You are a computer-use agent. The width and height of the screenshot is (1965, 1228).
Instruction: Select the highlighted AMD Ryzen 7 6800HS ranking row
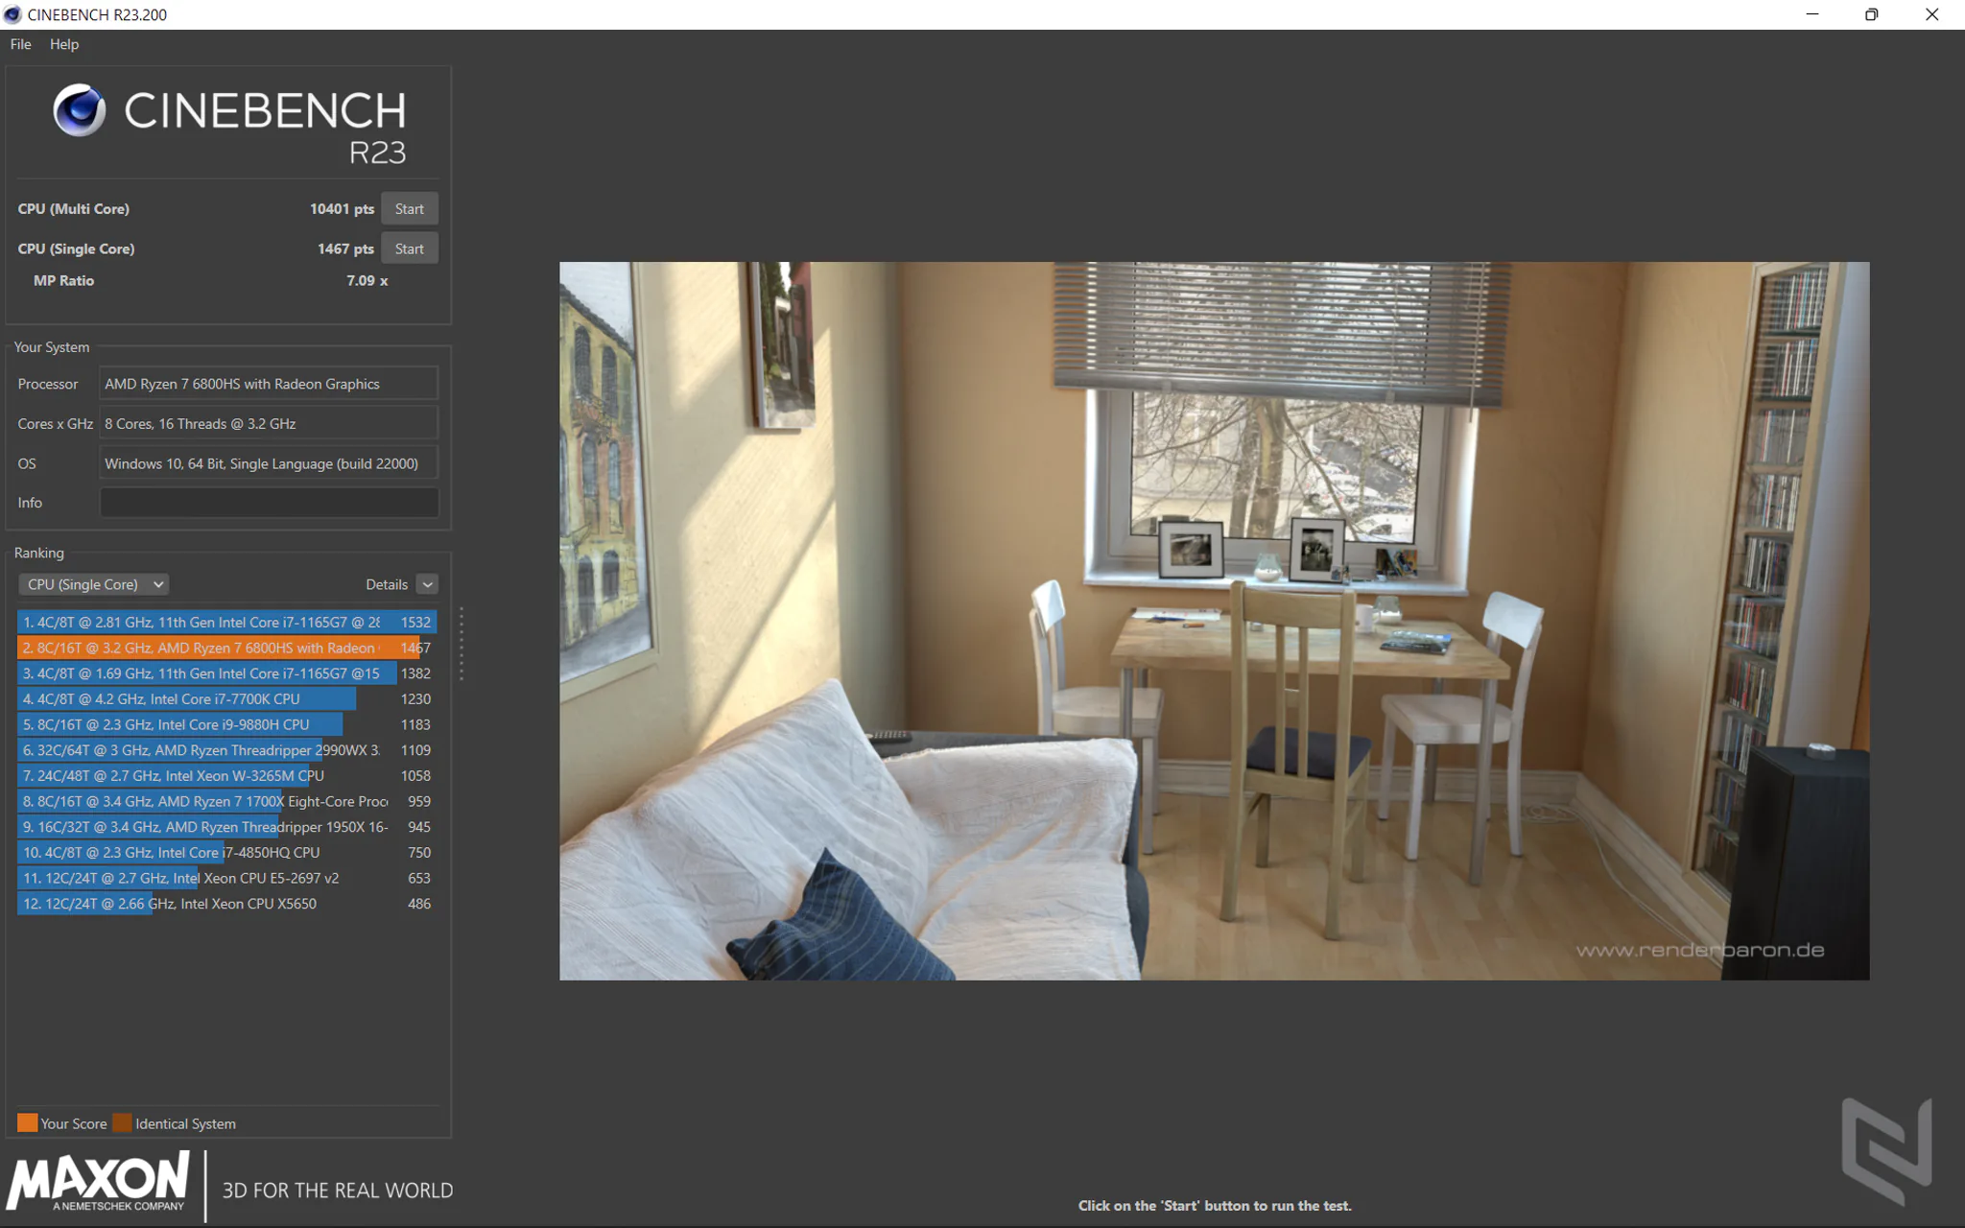[x=226, y=648]
